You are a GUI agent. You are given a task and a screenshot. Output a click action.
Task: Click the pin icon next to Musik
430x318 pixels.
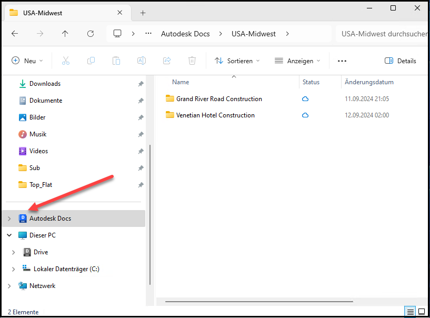tap(141, 134)
